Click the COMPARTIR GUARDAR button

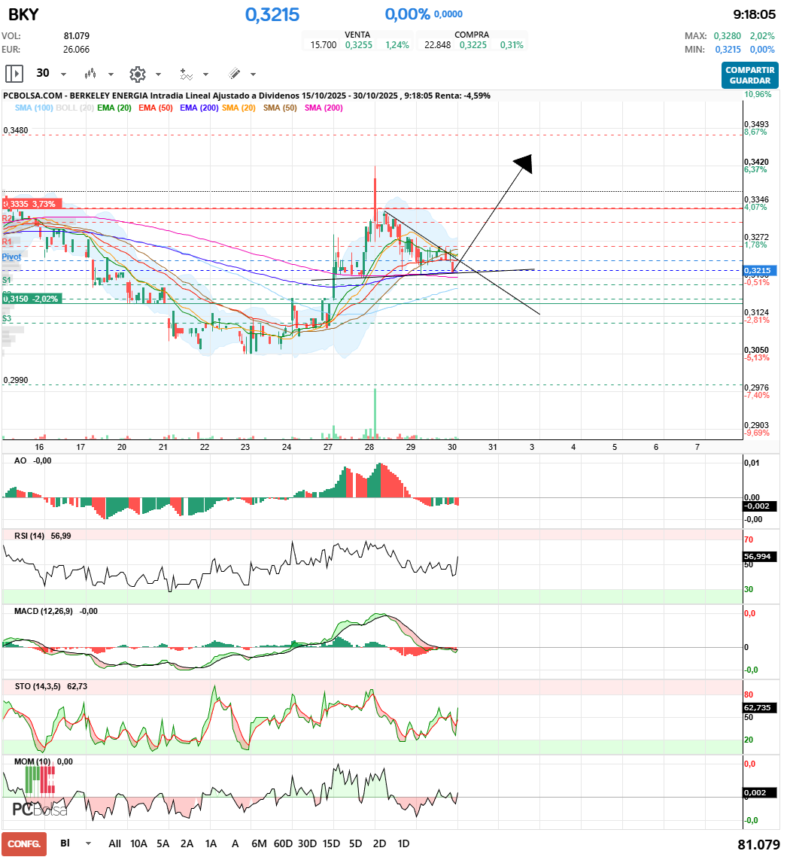point(749,75)
